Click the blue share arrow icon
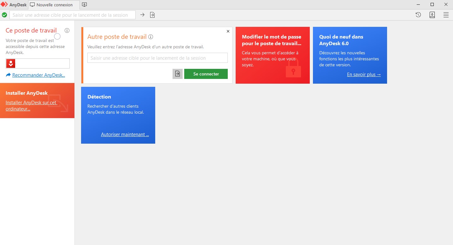The height and width of the screenshot is (245, 453). tap(8, 75)
